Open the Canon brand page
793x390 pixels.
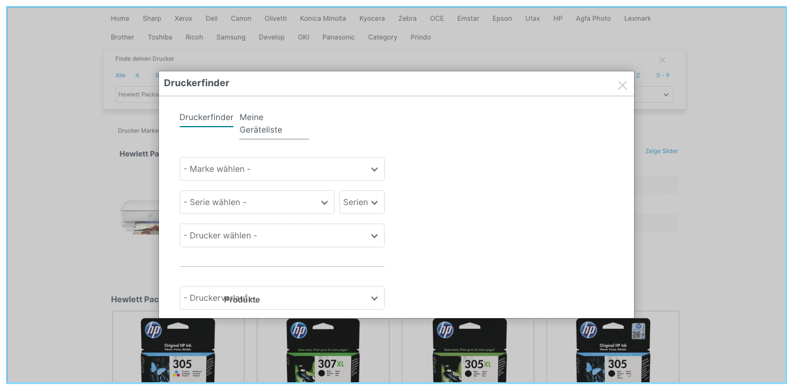[241, 18]
